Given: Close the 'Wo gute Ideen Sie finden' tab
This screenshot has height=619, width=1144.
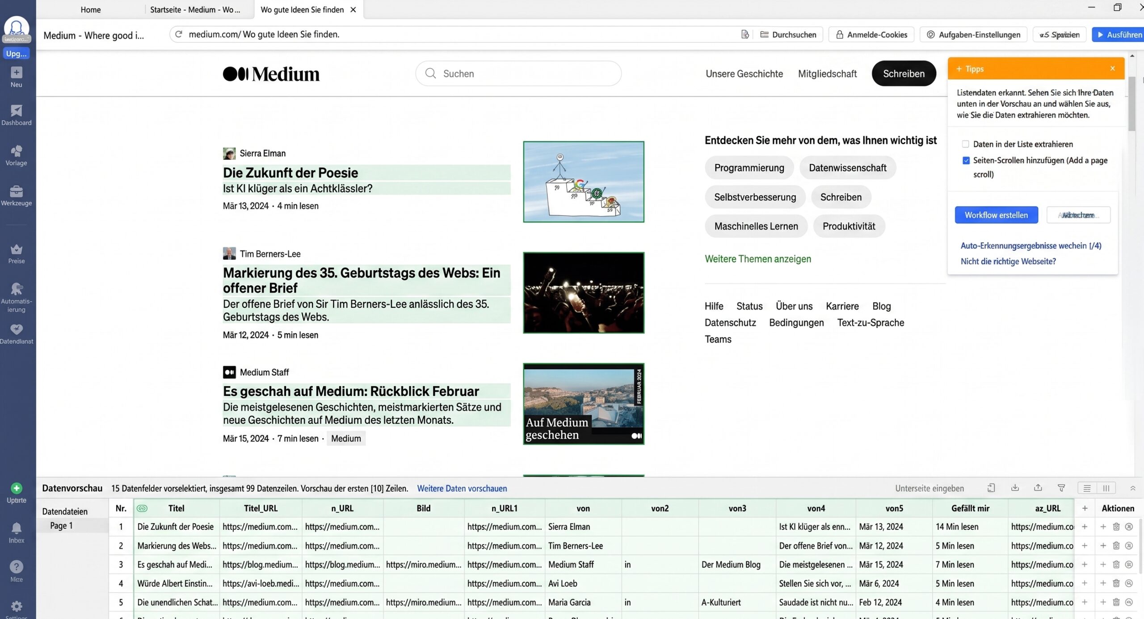Looking at the screenshot, I should (353, 9).
